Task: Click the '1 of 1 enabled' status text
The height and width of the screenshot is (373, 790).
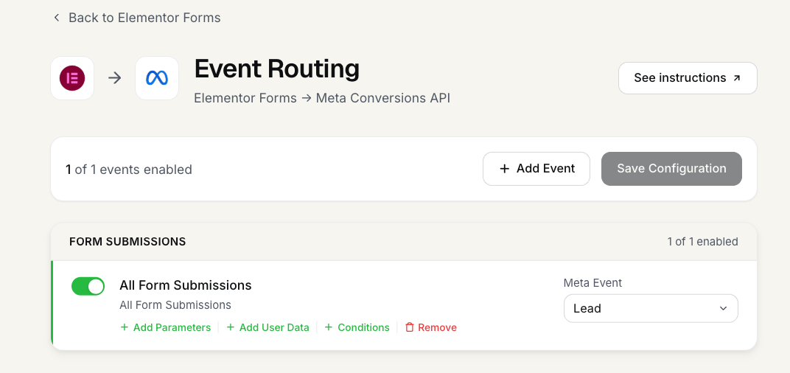Action: point(703,242)
